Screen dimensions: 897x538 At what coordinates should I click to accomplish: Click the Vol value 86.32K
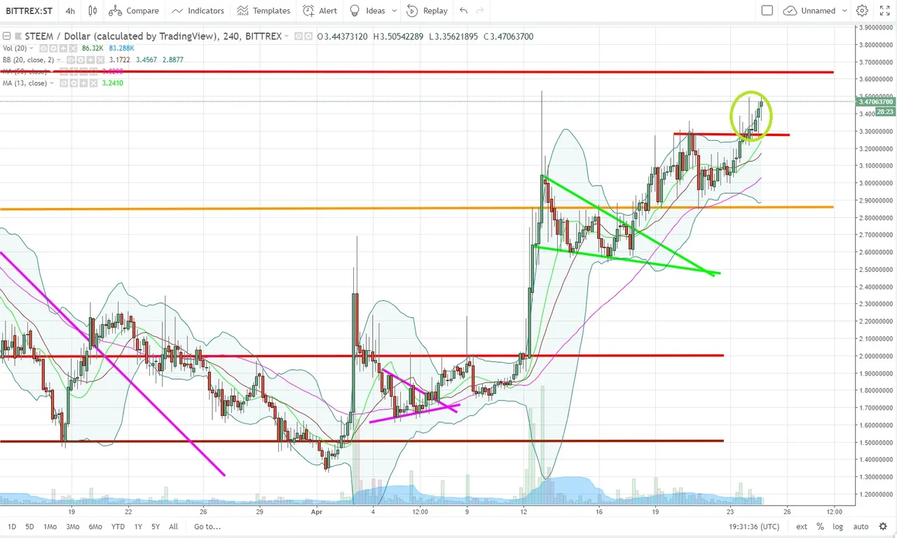93,48
